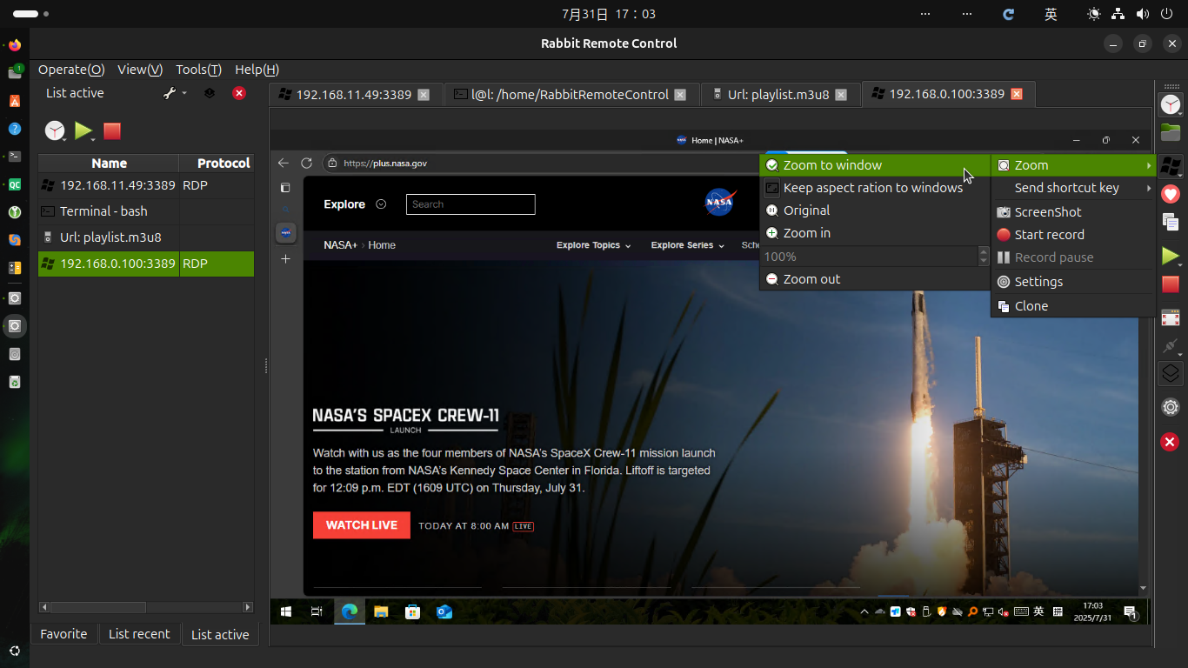Switch to the Url: playlist.m3u8 tab
Viewport: 1188px width, 668px height.
(x=777, y=94)
